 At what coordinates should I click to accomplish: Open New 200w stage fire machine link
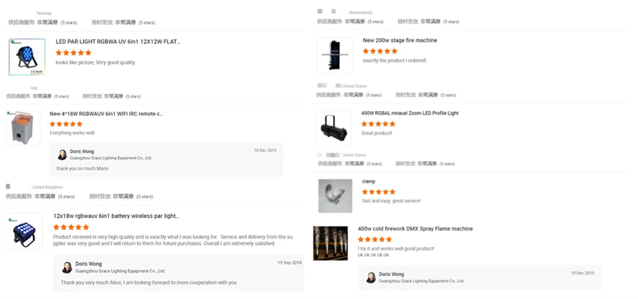[x=399, y=41]
